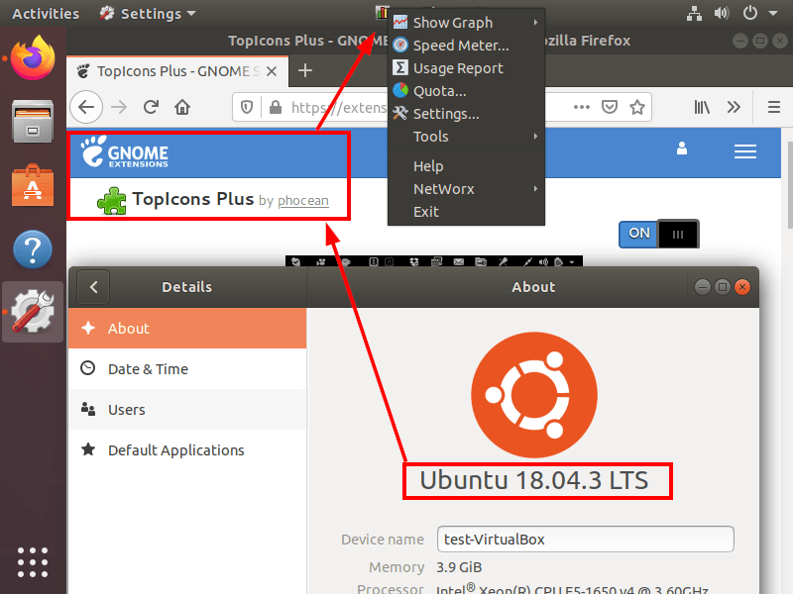Screen dimensions: 793x594
Task: Click the Ubuntu logo in About
Action: click(x=533, y=395)
